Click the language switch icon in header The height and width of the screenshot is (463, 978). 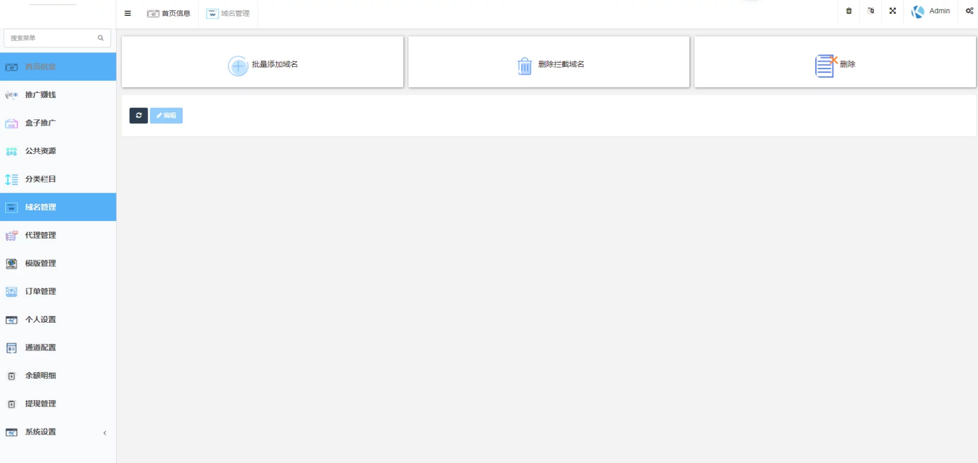tap(871, 11)
